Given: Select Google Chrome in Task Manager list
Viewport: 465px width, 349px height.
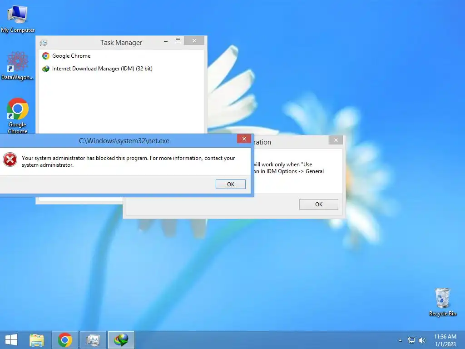Looking at the screenshot, I should 121,56.
